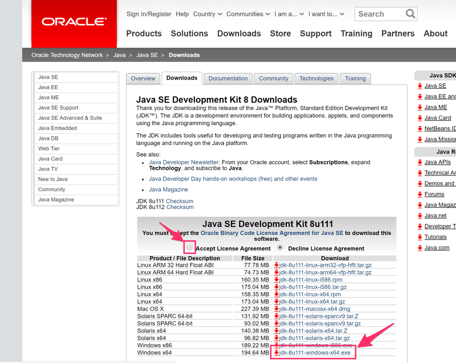The width and height of the screenshot is (456, 363).
Task: Switch to the Overview tab
Action: click(x=143, y=79)
